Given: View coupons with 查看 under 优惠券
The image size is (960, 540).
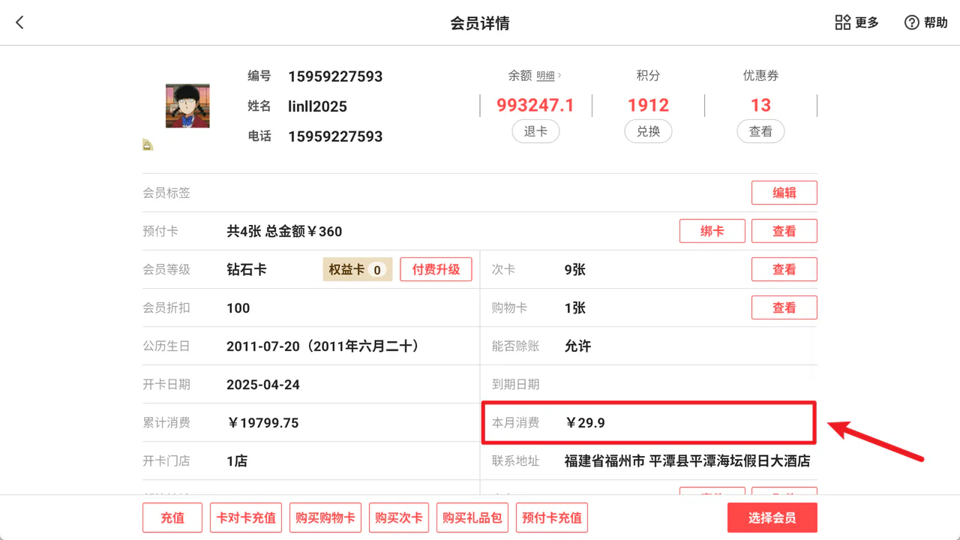Looking at the screenshot, I should click(x=760, y=131).
